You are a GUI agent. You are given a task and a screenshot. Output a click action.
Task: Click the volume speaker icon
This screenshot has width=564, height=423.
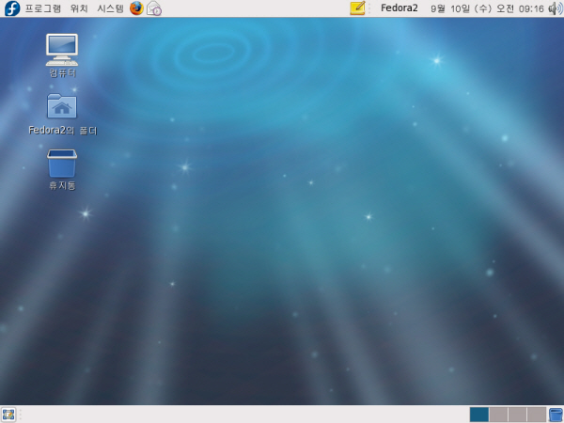coord(556,8)
